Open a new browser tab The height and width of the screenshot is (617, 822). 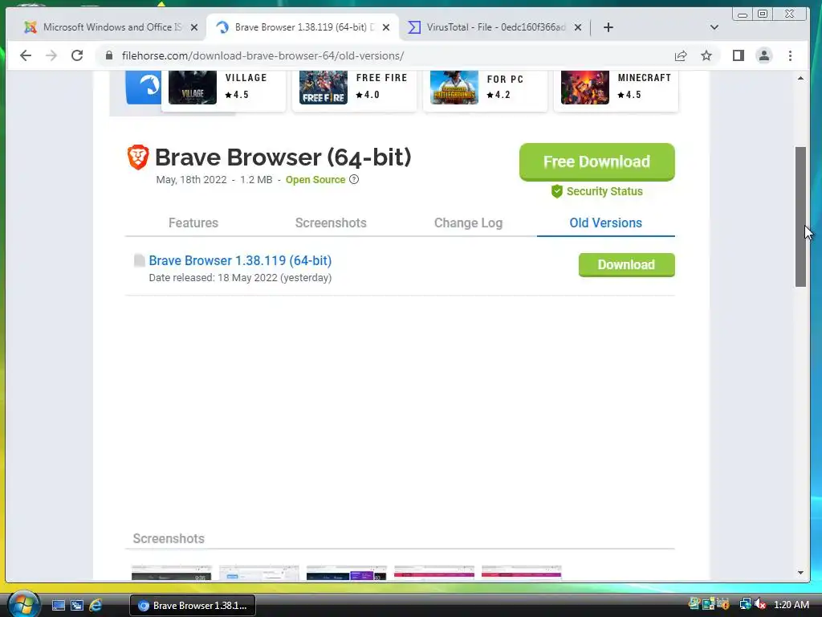tap(608, 27)
